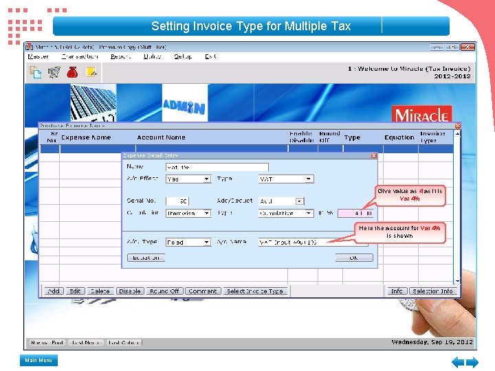The image size is (495, 371).
Task: Expand the Cumulative type dropdown
Action: (x=309, y=213)
